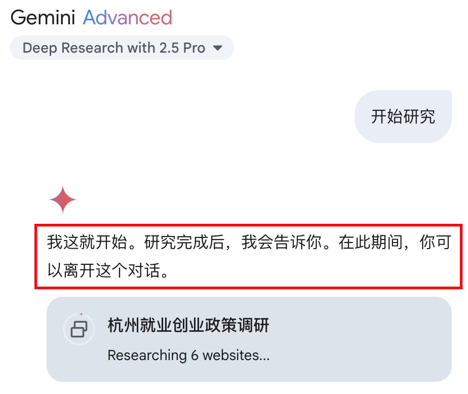
Task: Click the Gemini wordmark logo
Action: click(x=43, y=17)
